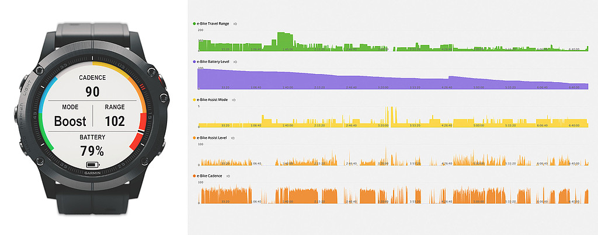Tap the Cadence 90 field on the watch
The width and height of the screenshot is (598, 235).
92,86
